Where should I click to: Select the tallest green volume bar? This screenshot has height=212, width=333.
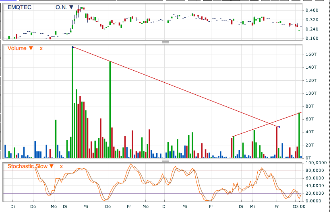tap(73, 102)
